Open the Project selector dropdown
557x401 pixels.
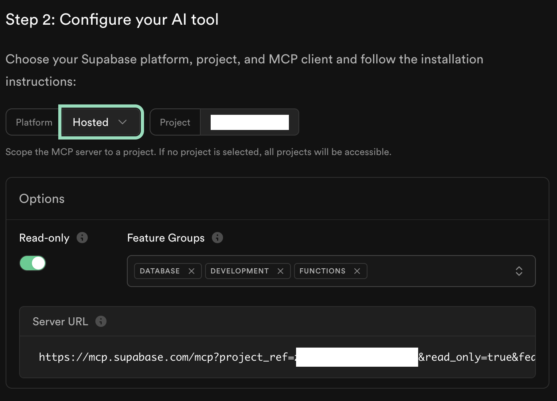(249, 122)
